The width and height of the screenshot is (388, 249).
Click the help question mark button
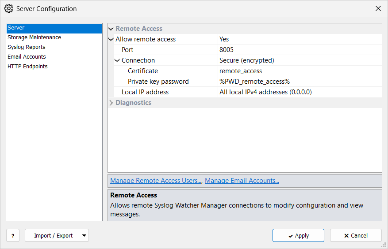pos(13,236)
